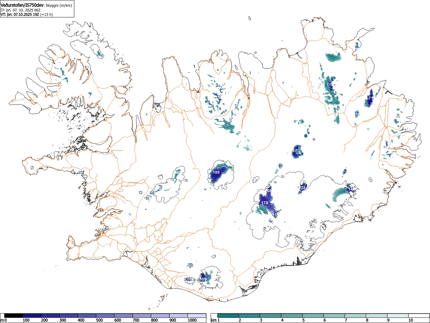Viewport: 430px width, 323px height.
Task: Select the 100–200 m dark navy swatch
Action: tap(32, 316)
